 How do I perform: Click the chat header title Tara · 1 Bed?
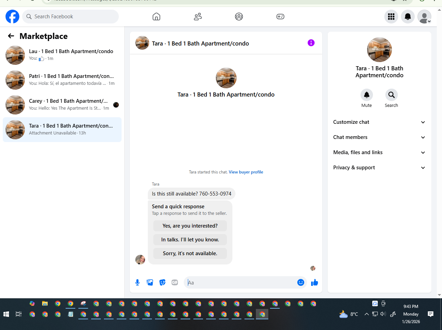(200, 43)
